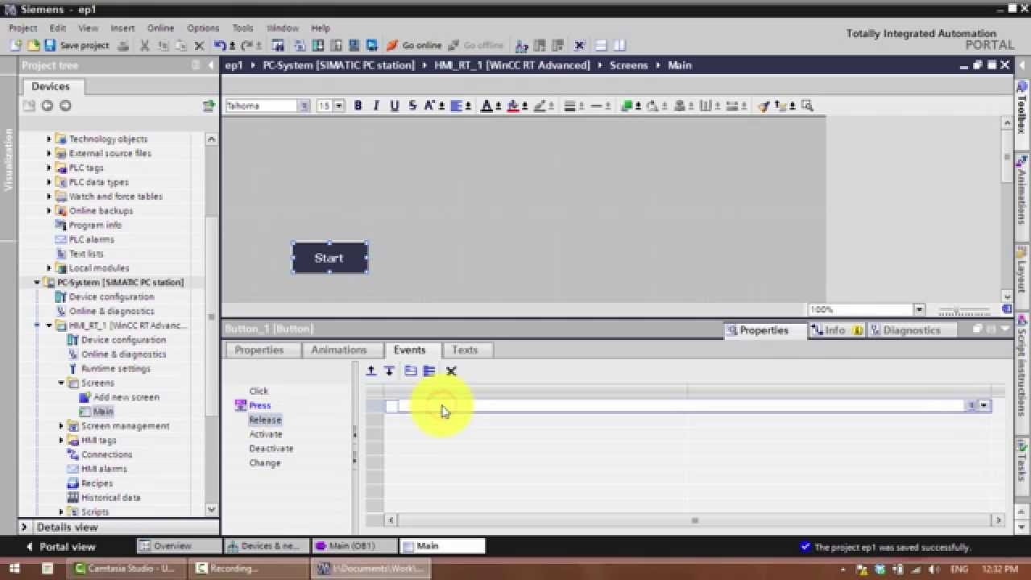Open the Online menu
Viewport: 1031px width, 580px height.
[x=160, y=27]
